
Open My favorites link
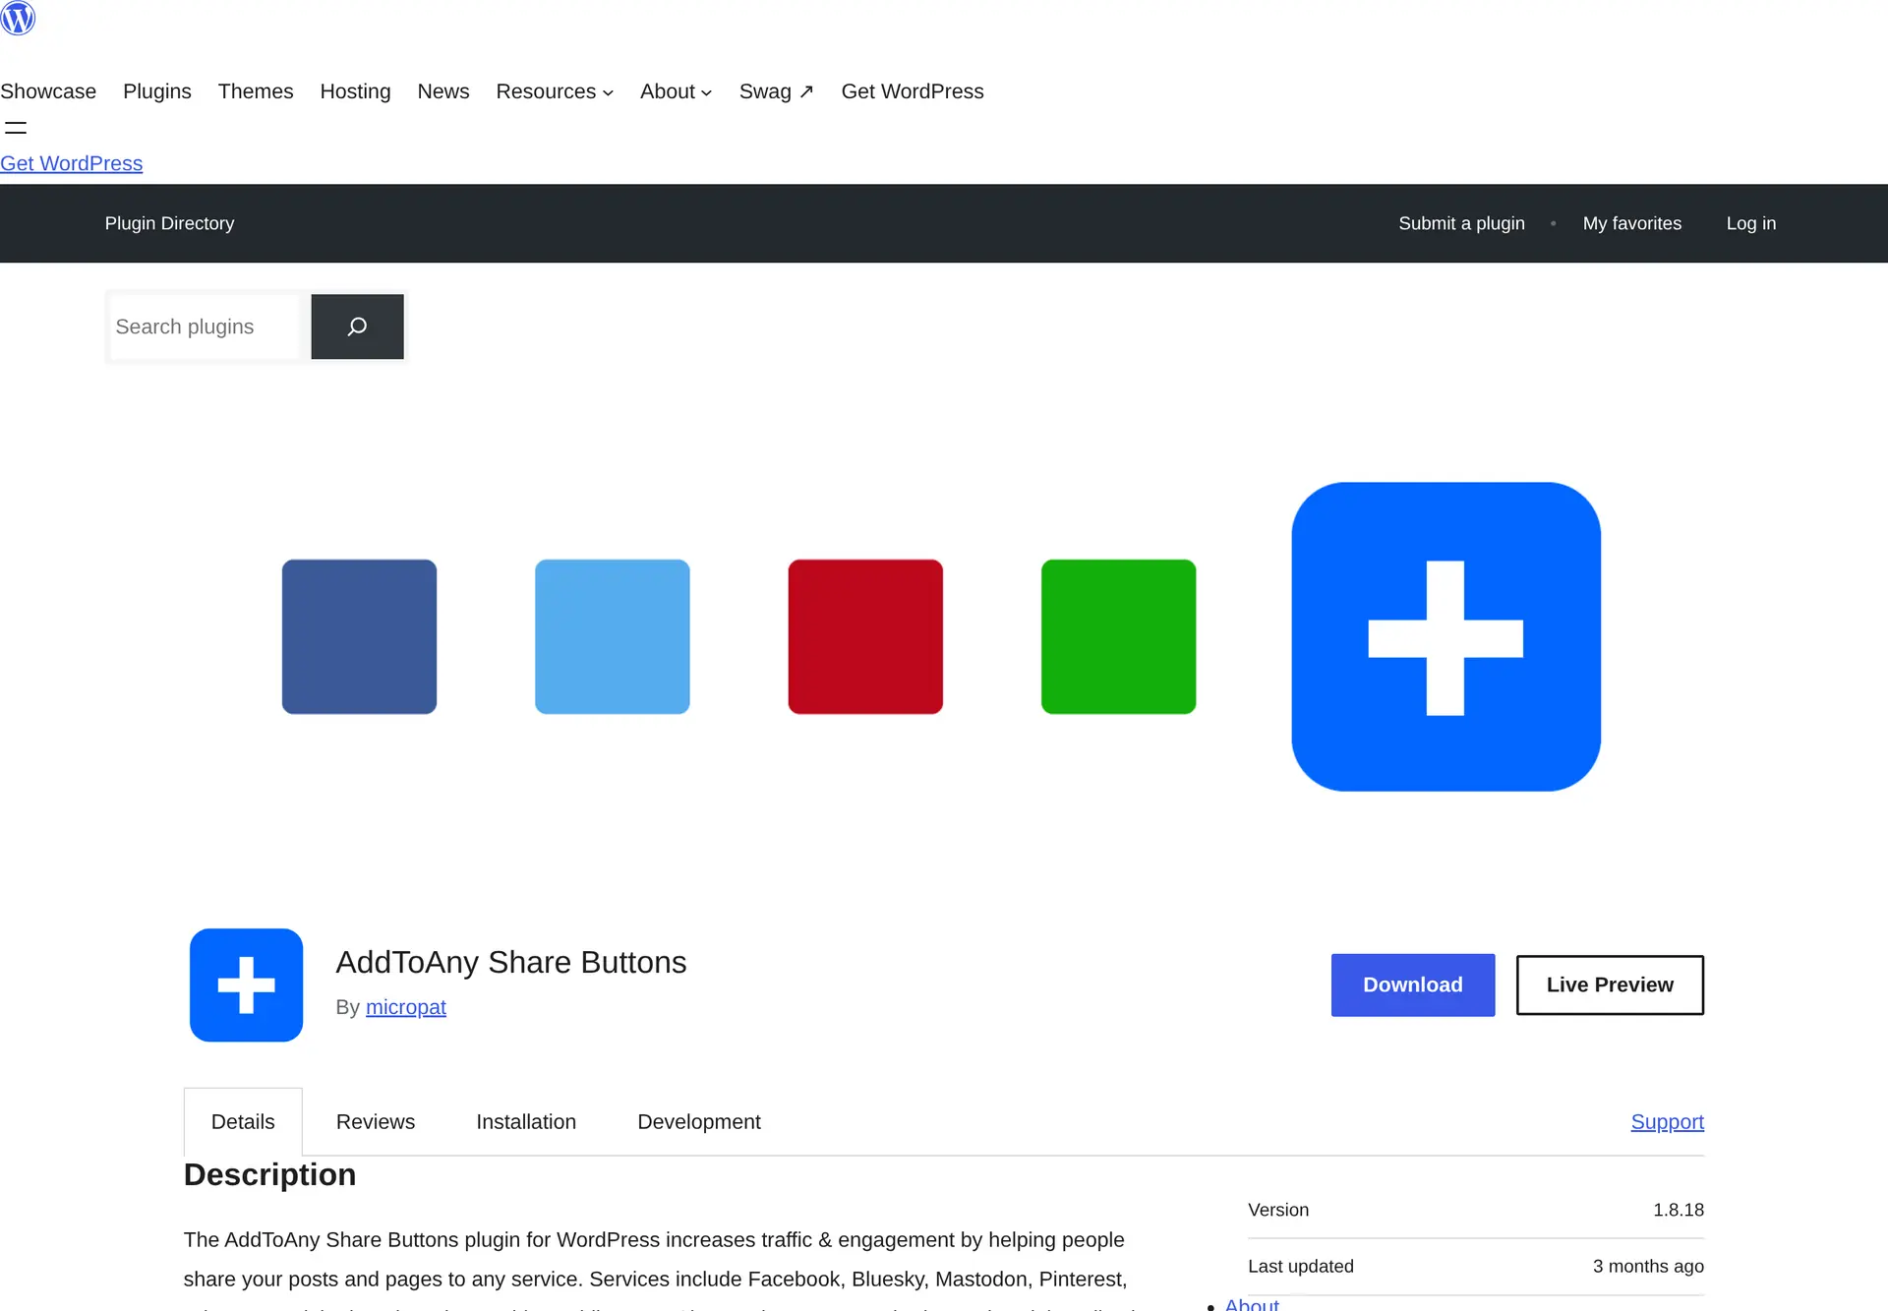point(1631,223)
